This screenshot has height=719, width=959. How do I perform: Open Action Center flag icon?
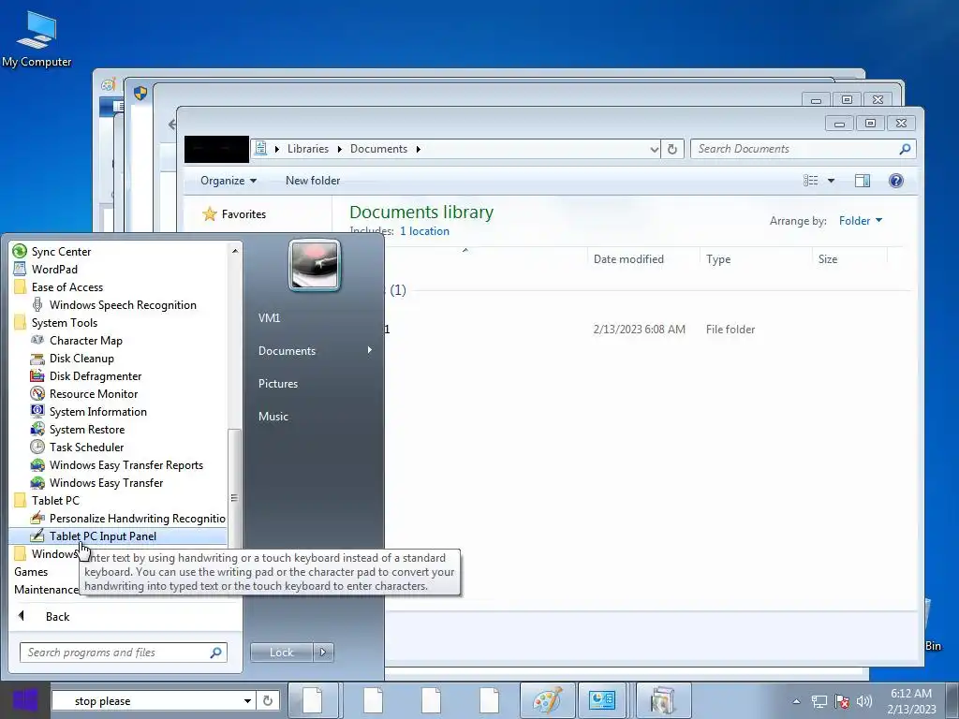[842, 701]
